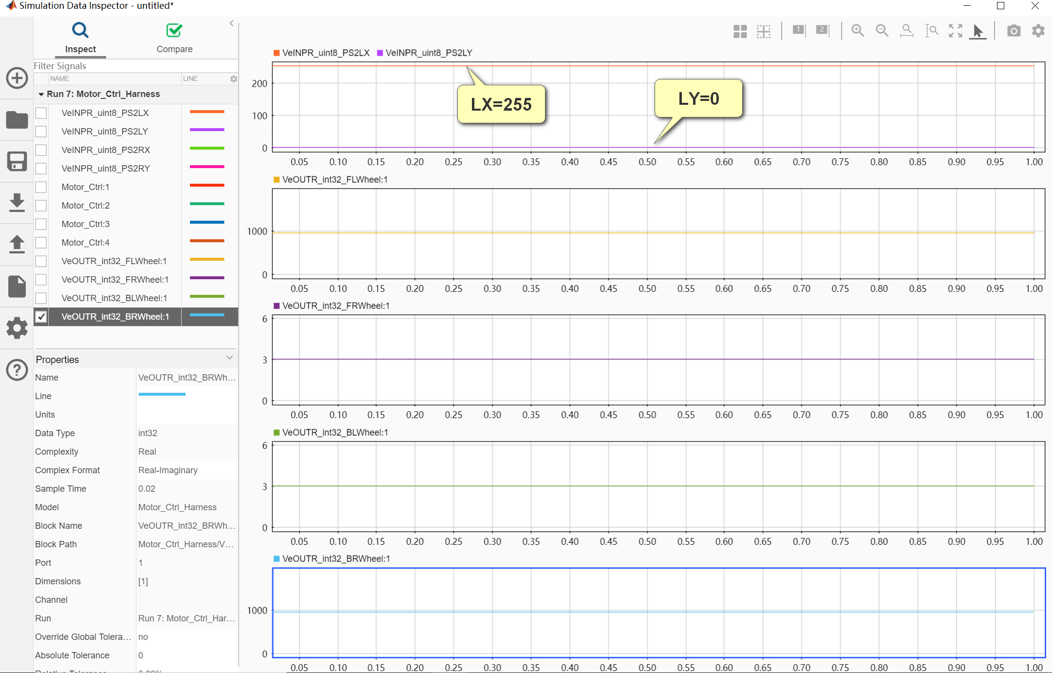Uncheck VeOUTR_int32_BRWheel:1 signal checkbox

click(41, 317)
